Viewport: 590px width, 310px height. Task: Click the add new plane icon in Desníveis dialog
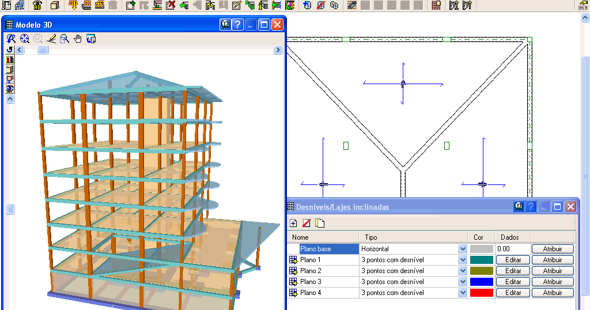[293, 223]
